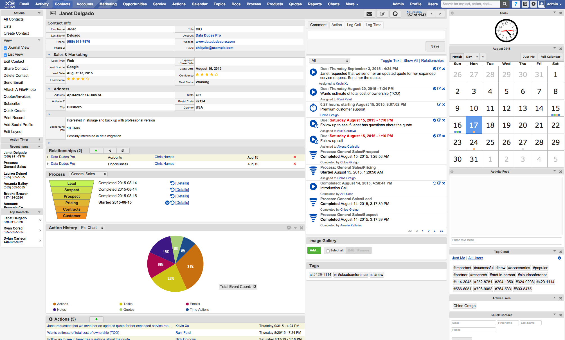Open the Pie Chart type dropdown
Viewport: 565px width, 340px height.
click(92, 228)
